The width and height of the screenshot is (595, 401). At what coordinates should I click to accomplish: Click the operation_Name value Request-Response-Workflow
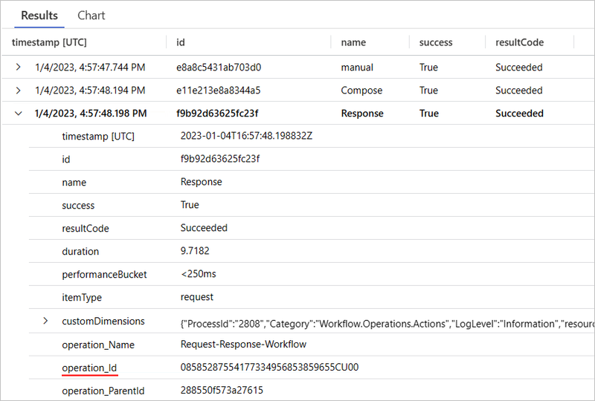coord(243,345)
